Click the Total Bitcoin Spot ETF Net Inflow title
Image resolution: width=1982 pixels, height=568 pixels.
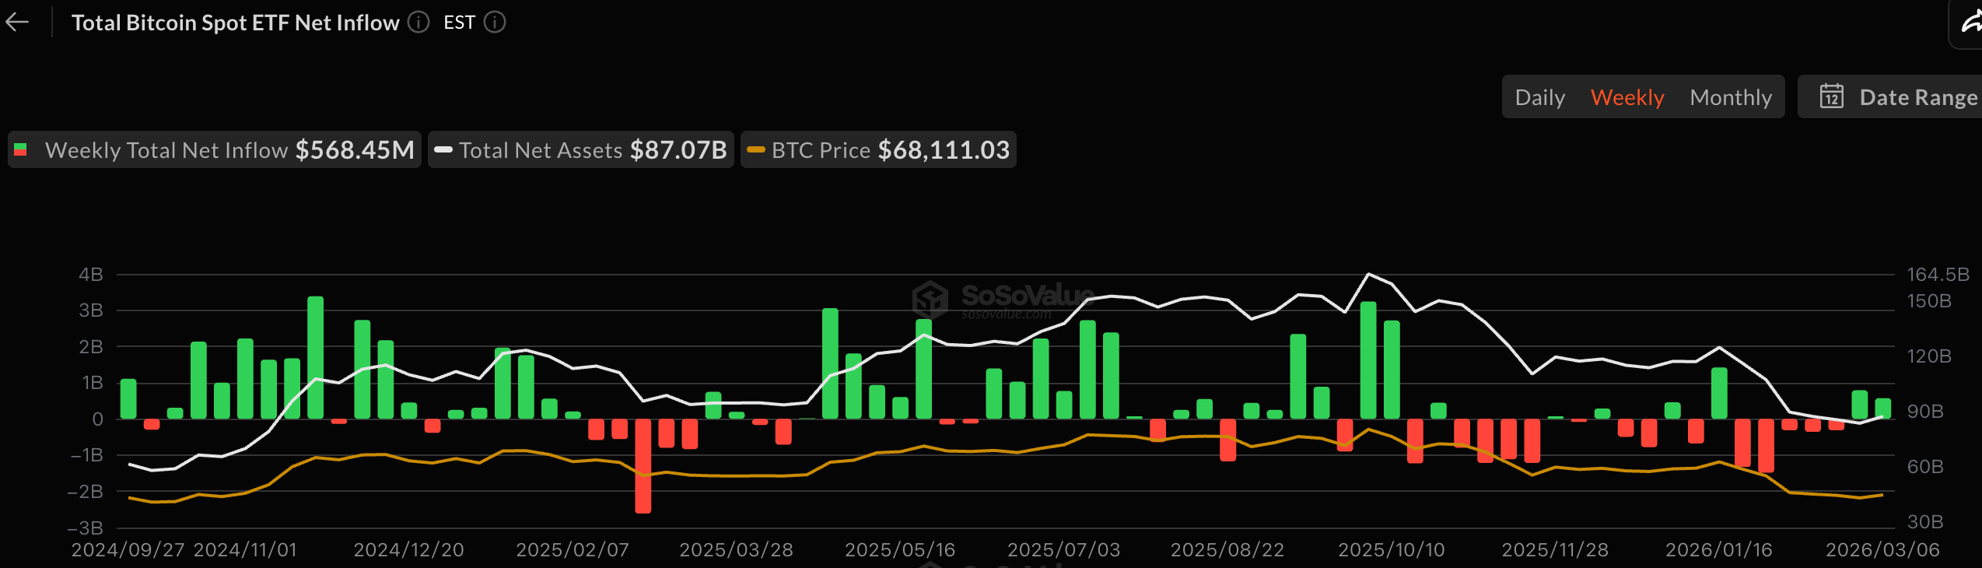[x=235, y=23]
